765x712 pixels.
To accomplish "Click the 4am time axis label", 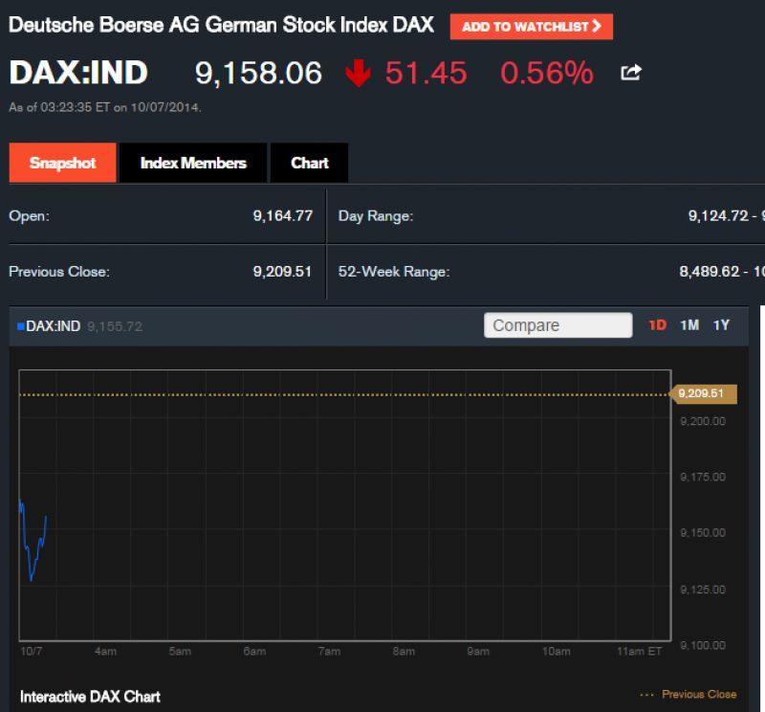I will 105,651.
